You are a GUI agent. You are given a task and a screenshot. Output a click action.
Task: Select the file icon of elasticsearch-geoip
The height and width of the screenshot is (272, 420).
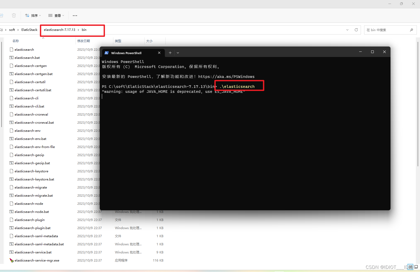tap(11, 155)
